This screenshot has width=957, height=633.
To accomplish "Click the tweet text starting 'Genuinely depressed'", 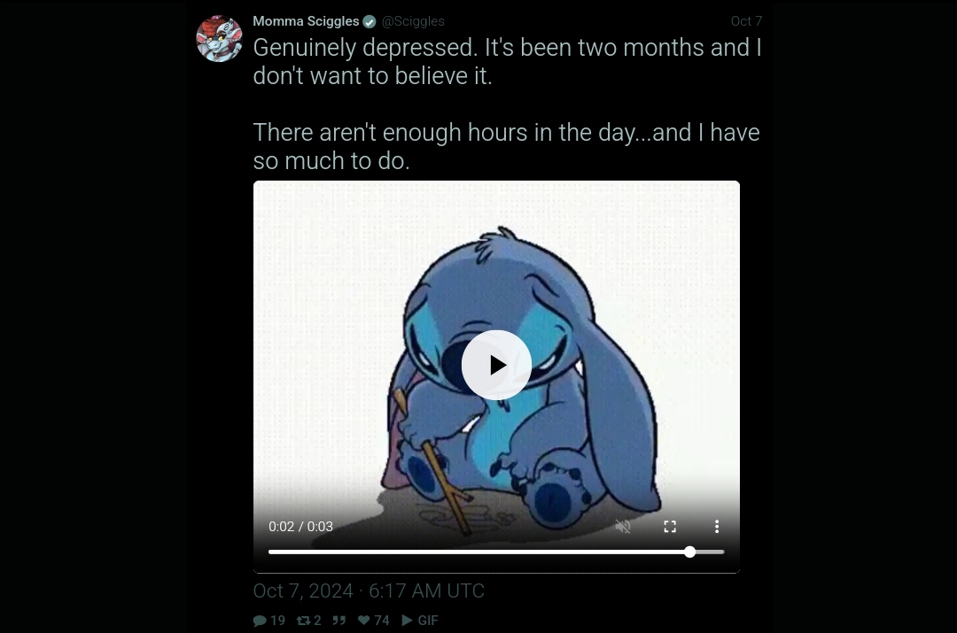I will click(507, 62).
